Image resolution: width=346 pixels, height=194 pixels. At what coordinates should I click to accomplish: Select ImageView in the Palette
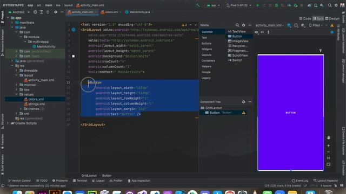[238, 41]
